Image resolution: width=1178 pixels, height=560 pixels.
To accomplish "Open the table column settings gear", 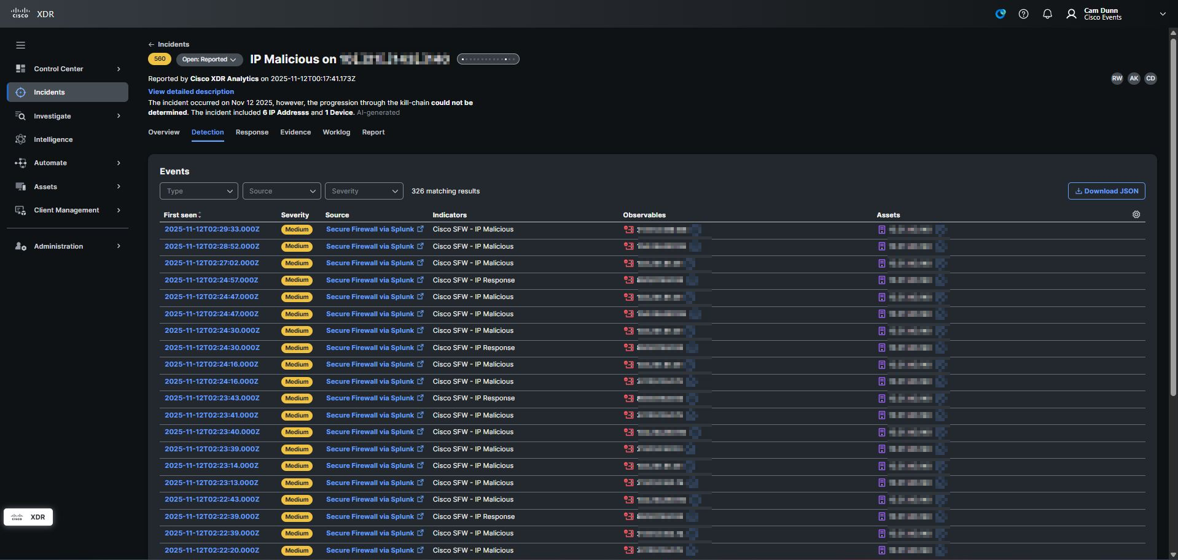I will click(1136, 215).
